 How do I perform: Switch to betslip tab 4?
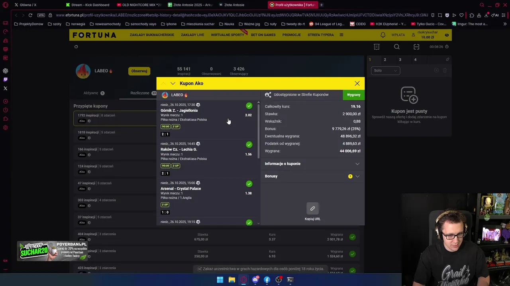pyautogui.click(x=415, y=60)
